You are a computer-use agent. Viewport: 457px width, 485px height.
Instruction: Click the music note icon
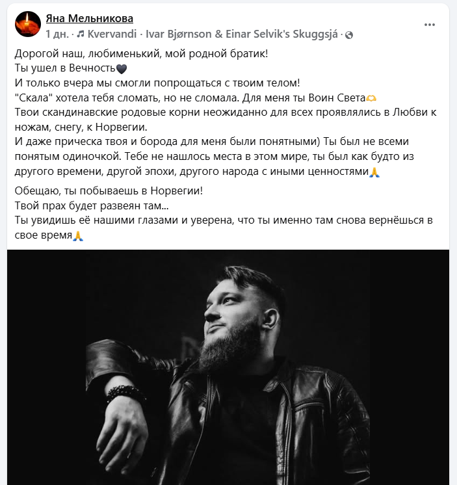coord(81,34)
